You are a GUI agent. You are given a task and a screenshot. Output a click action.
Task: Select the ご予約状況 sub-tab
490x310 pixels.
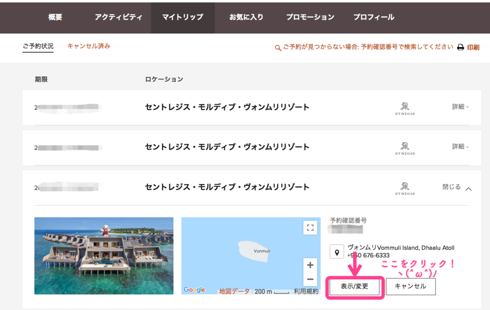38,46
